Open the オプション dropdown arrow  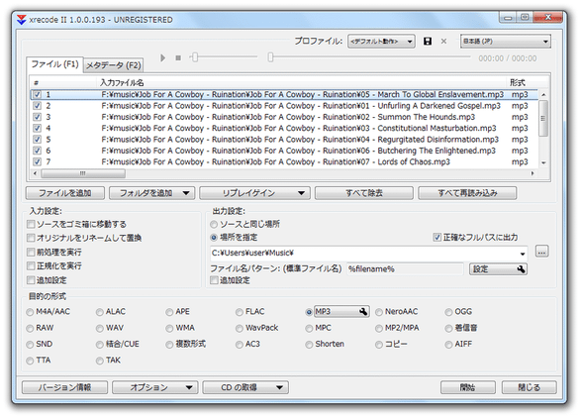tap(189, 387)
